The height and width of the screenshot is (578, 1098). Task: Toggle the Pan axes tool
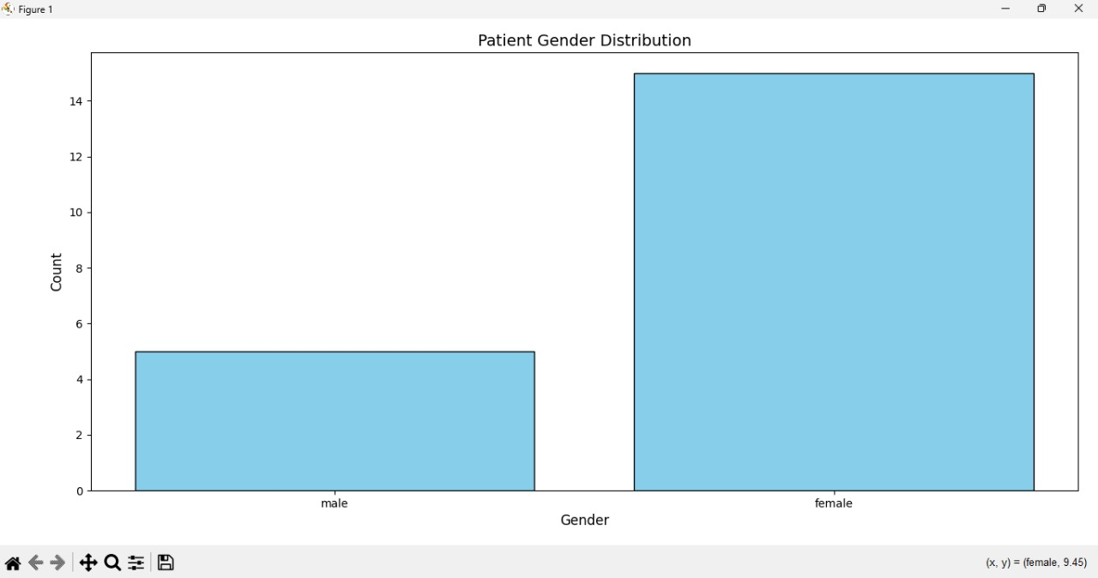pos(88,563)
